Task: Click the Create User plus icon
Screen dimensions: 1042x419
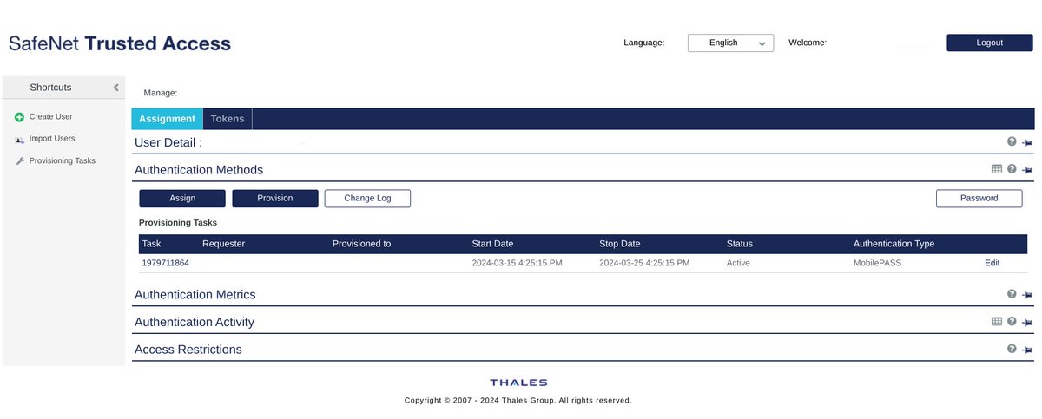Action: coord(19,116)
